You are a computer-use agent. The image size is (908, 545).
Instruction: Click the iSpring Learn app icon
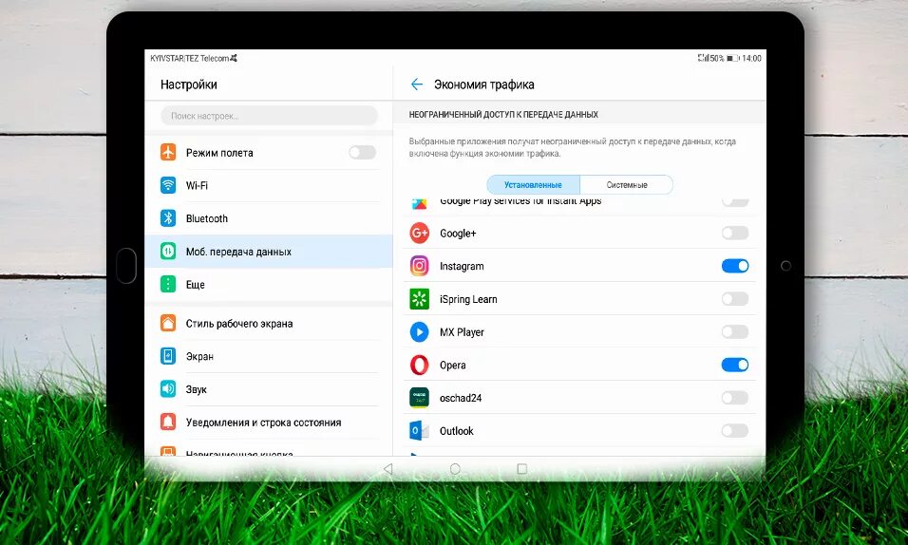click(x=419, y=299)
